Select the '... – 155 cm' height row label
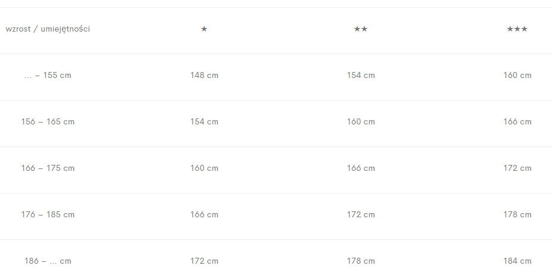The width and height of the screenshot is (552, 275). tap(48, 76)
